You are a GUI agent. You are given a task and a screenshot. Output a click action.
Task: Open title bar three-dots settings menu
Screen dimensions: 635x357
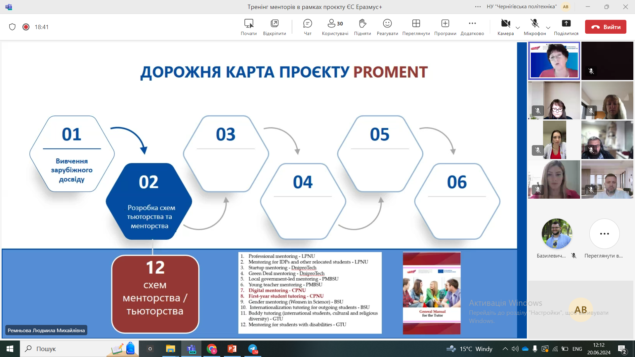click(478, 7)
